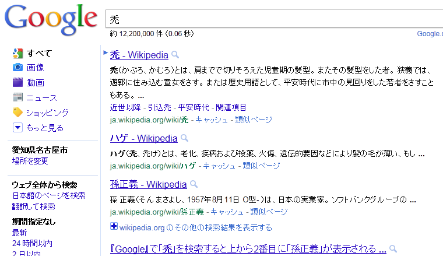
Task: Click wikipedia.org のその他の検索結果を表示する link
Action: click(196, 227)
